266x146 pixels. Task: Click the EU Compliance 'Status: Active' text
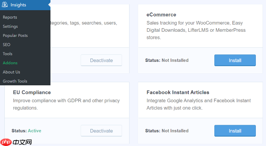(x=26, y=131)
